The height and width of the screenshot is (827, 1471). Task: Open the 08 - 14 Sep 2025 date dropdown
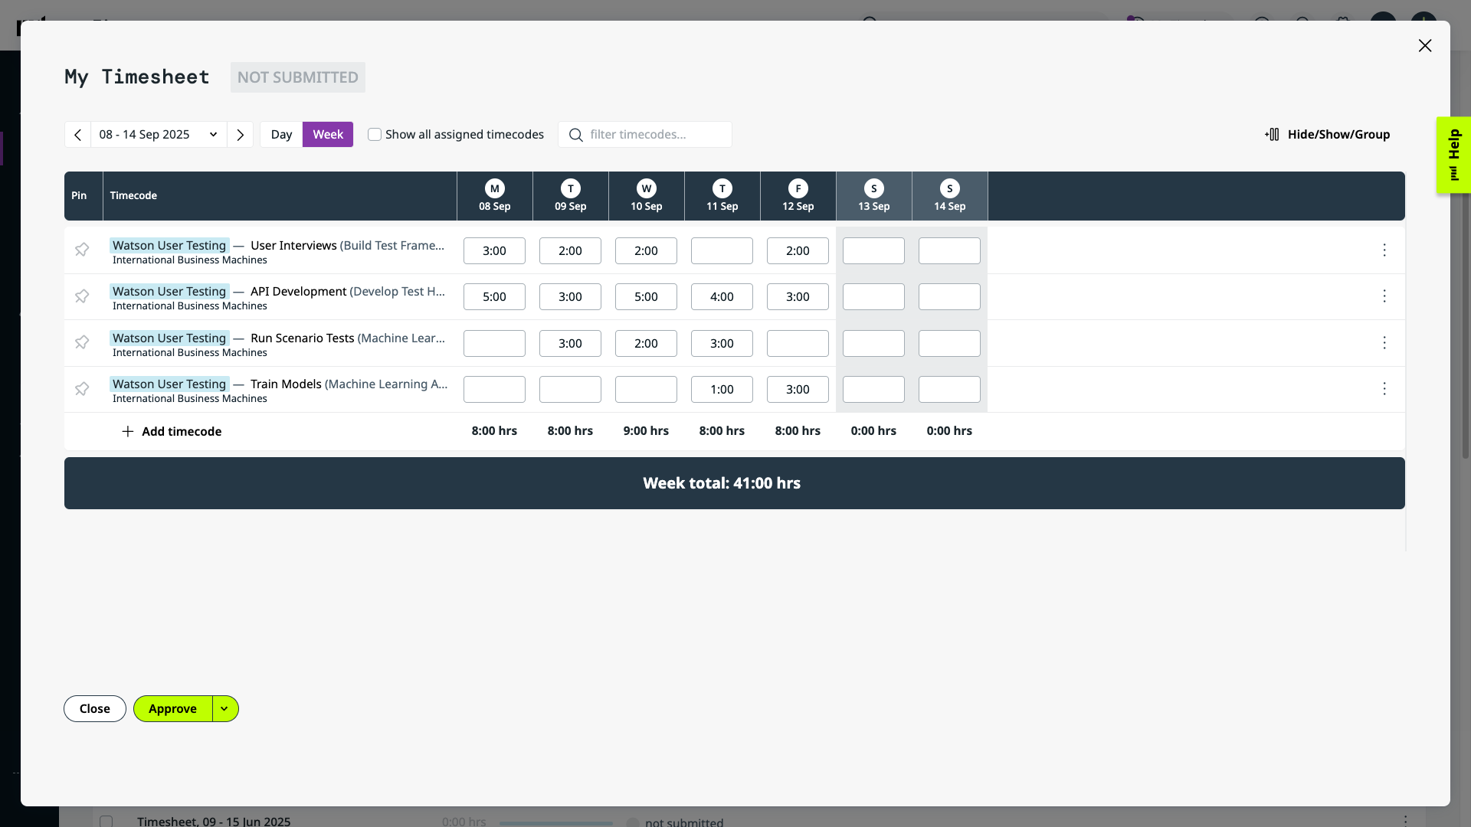tap(159, 135)
